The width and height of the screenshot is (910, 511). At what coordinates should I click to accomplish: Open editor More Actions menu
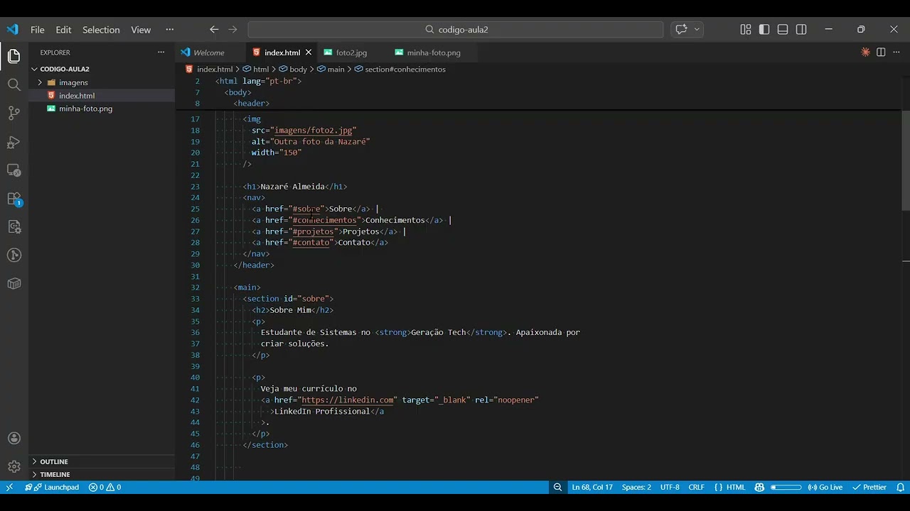[896, 52]
